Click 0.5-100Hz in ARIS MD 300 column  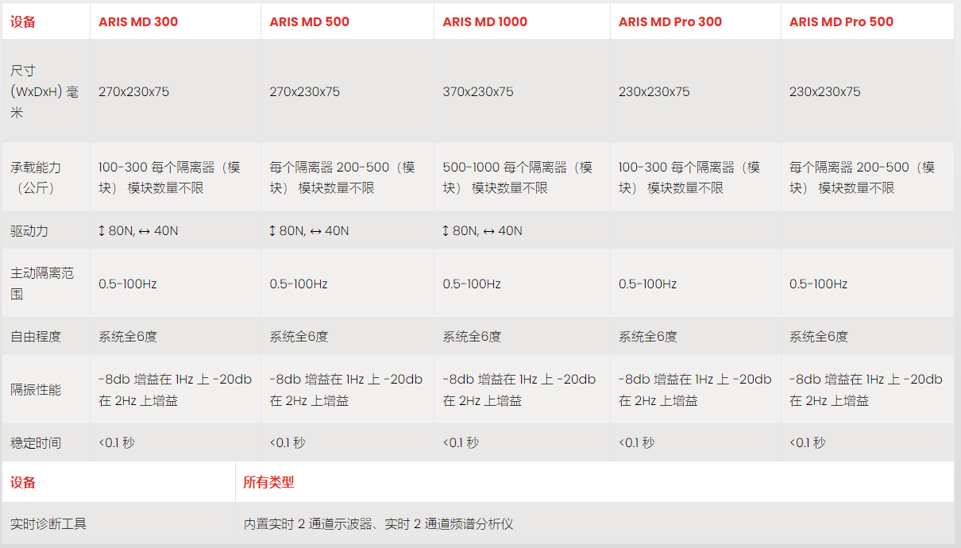[x=128, y=284]
